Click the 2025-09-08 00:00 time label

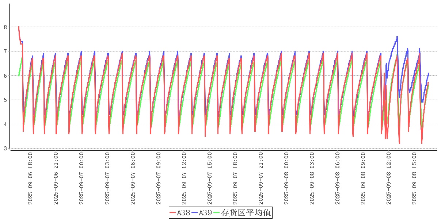pyautogui.click(x=286, y=178)
